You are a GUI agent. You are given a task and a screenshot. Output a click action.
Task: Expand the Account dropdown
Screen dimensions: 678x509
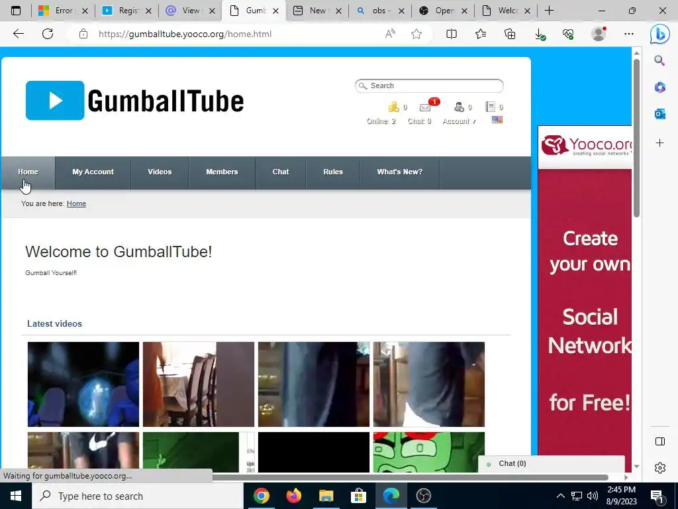coord(459,121)
